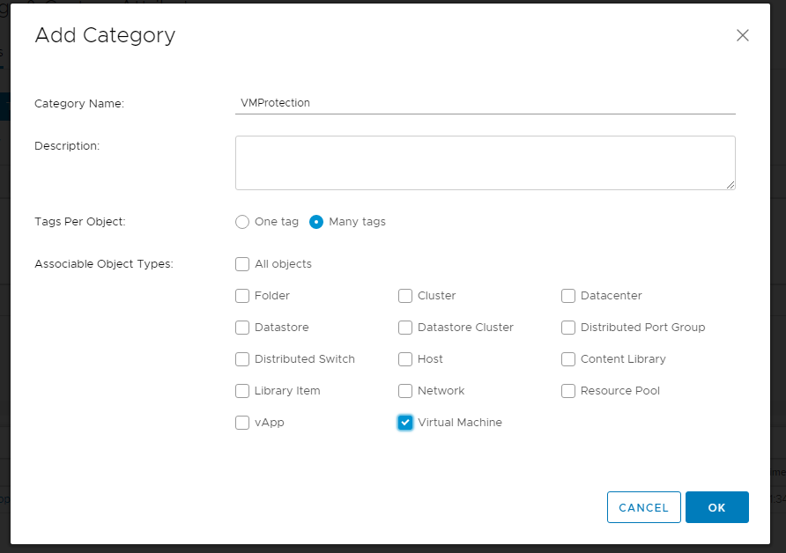Check the Distributed Port Group checkbox
The height and width of the screenshot is (553, 786).
(x=568, y=327)
